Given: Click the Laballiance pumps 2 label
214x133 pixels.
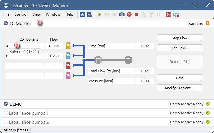Looking at the screenshot, I should [x=29, y=122].
